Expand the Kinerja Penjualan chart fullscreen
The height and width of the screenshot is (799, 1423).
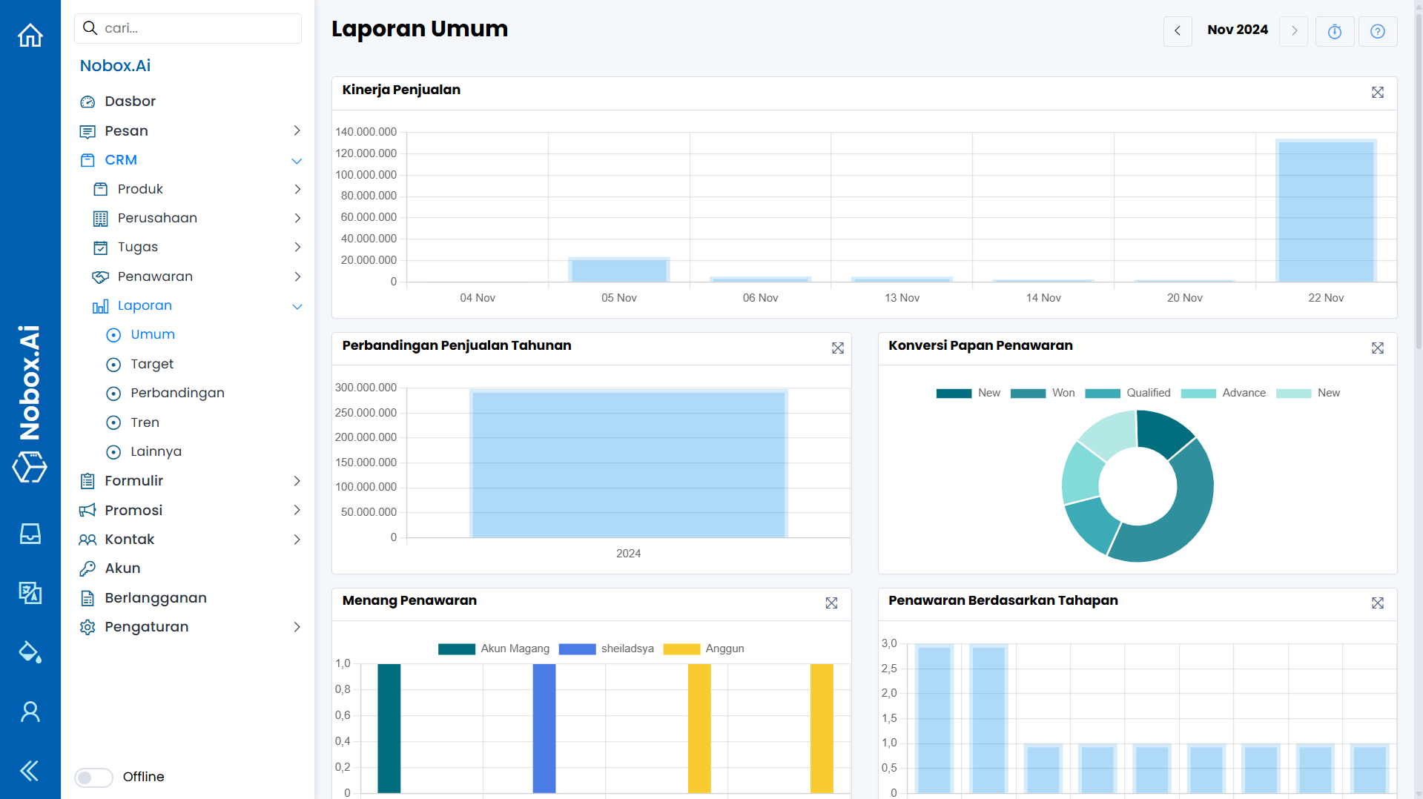tap(1377, 93)
